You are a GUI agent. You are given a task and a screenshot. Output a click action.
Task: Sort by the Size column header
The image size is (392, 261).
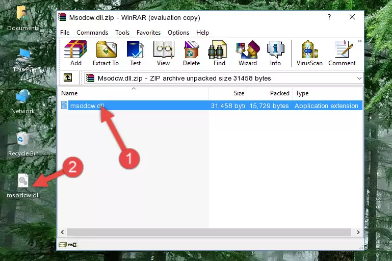[228, 93]
